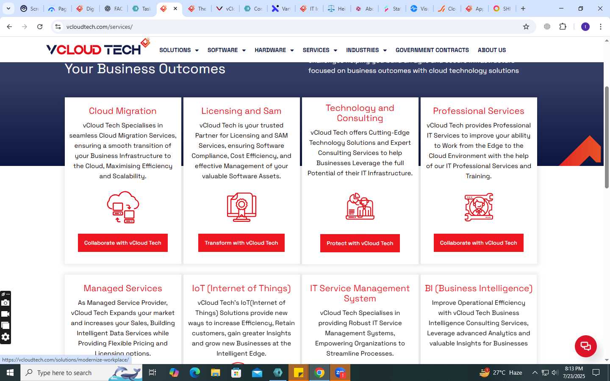Expand the Solutions dropdown menu

coord(179,50)
